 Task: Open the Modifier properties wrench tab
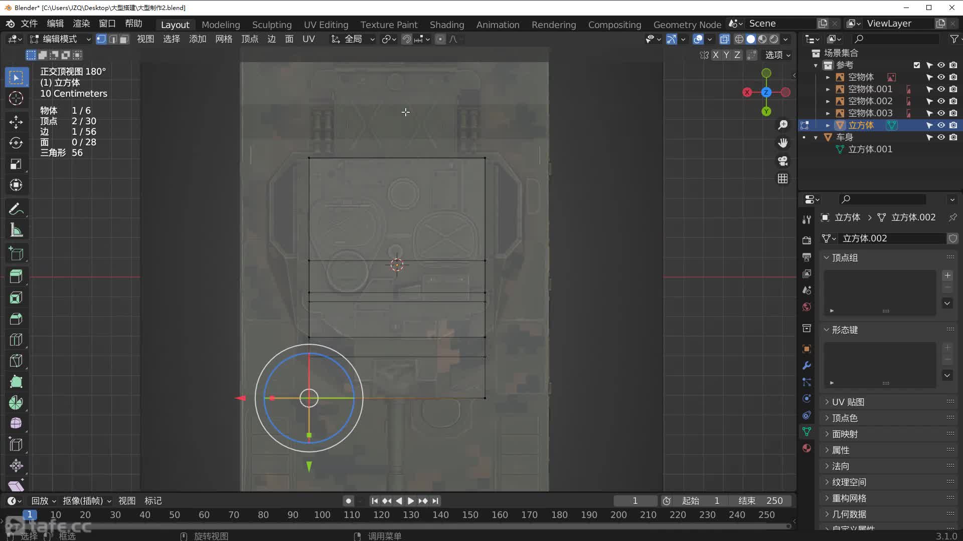point(807,365)
